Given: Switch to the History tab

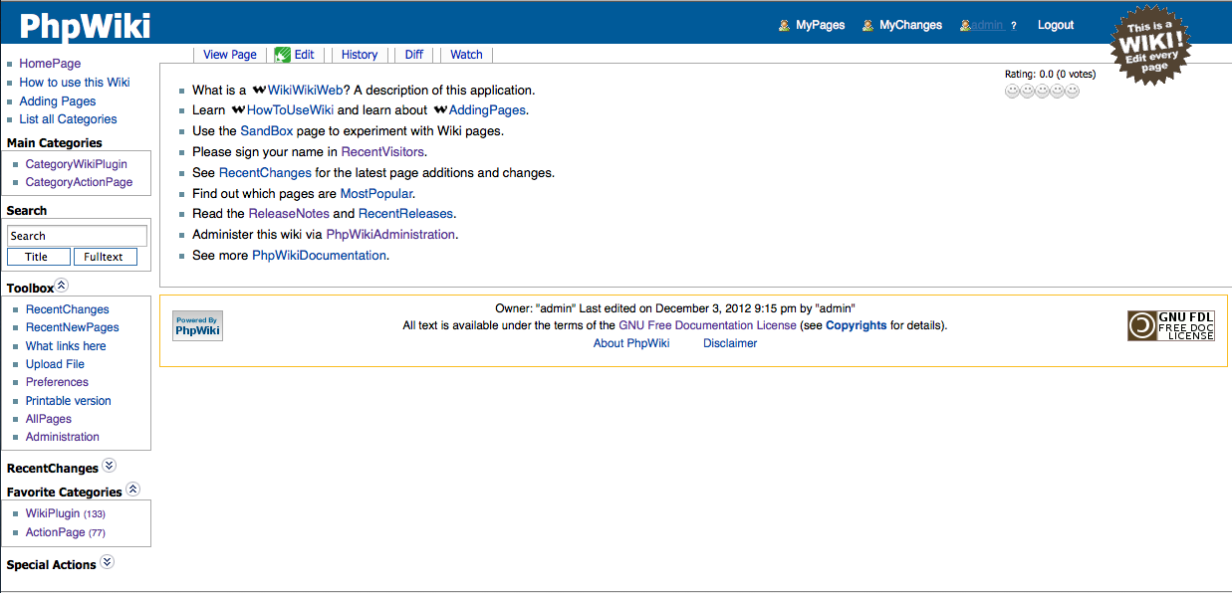Looking at the screenshot, I should pos(360,55).
